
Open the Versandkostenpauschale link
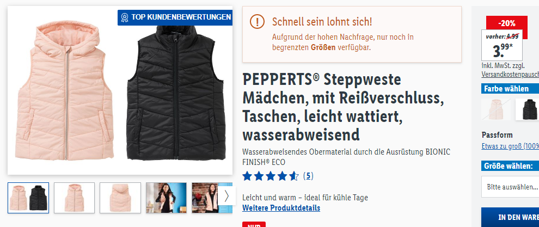[510, 74]
